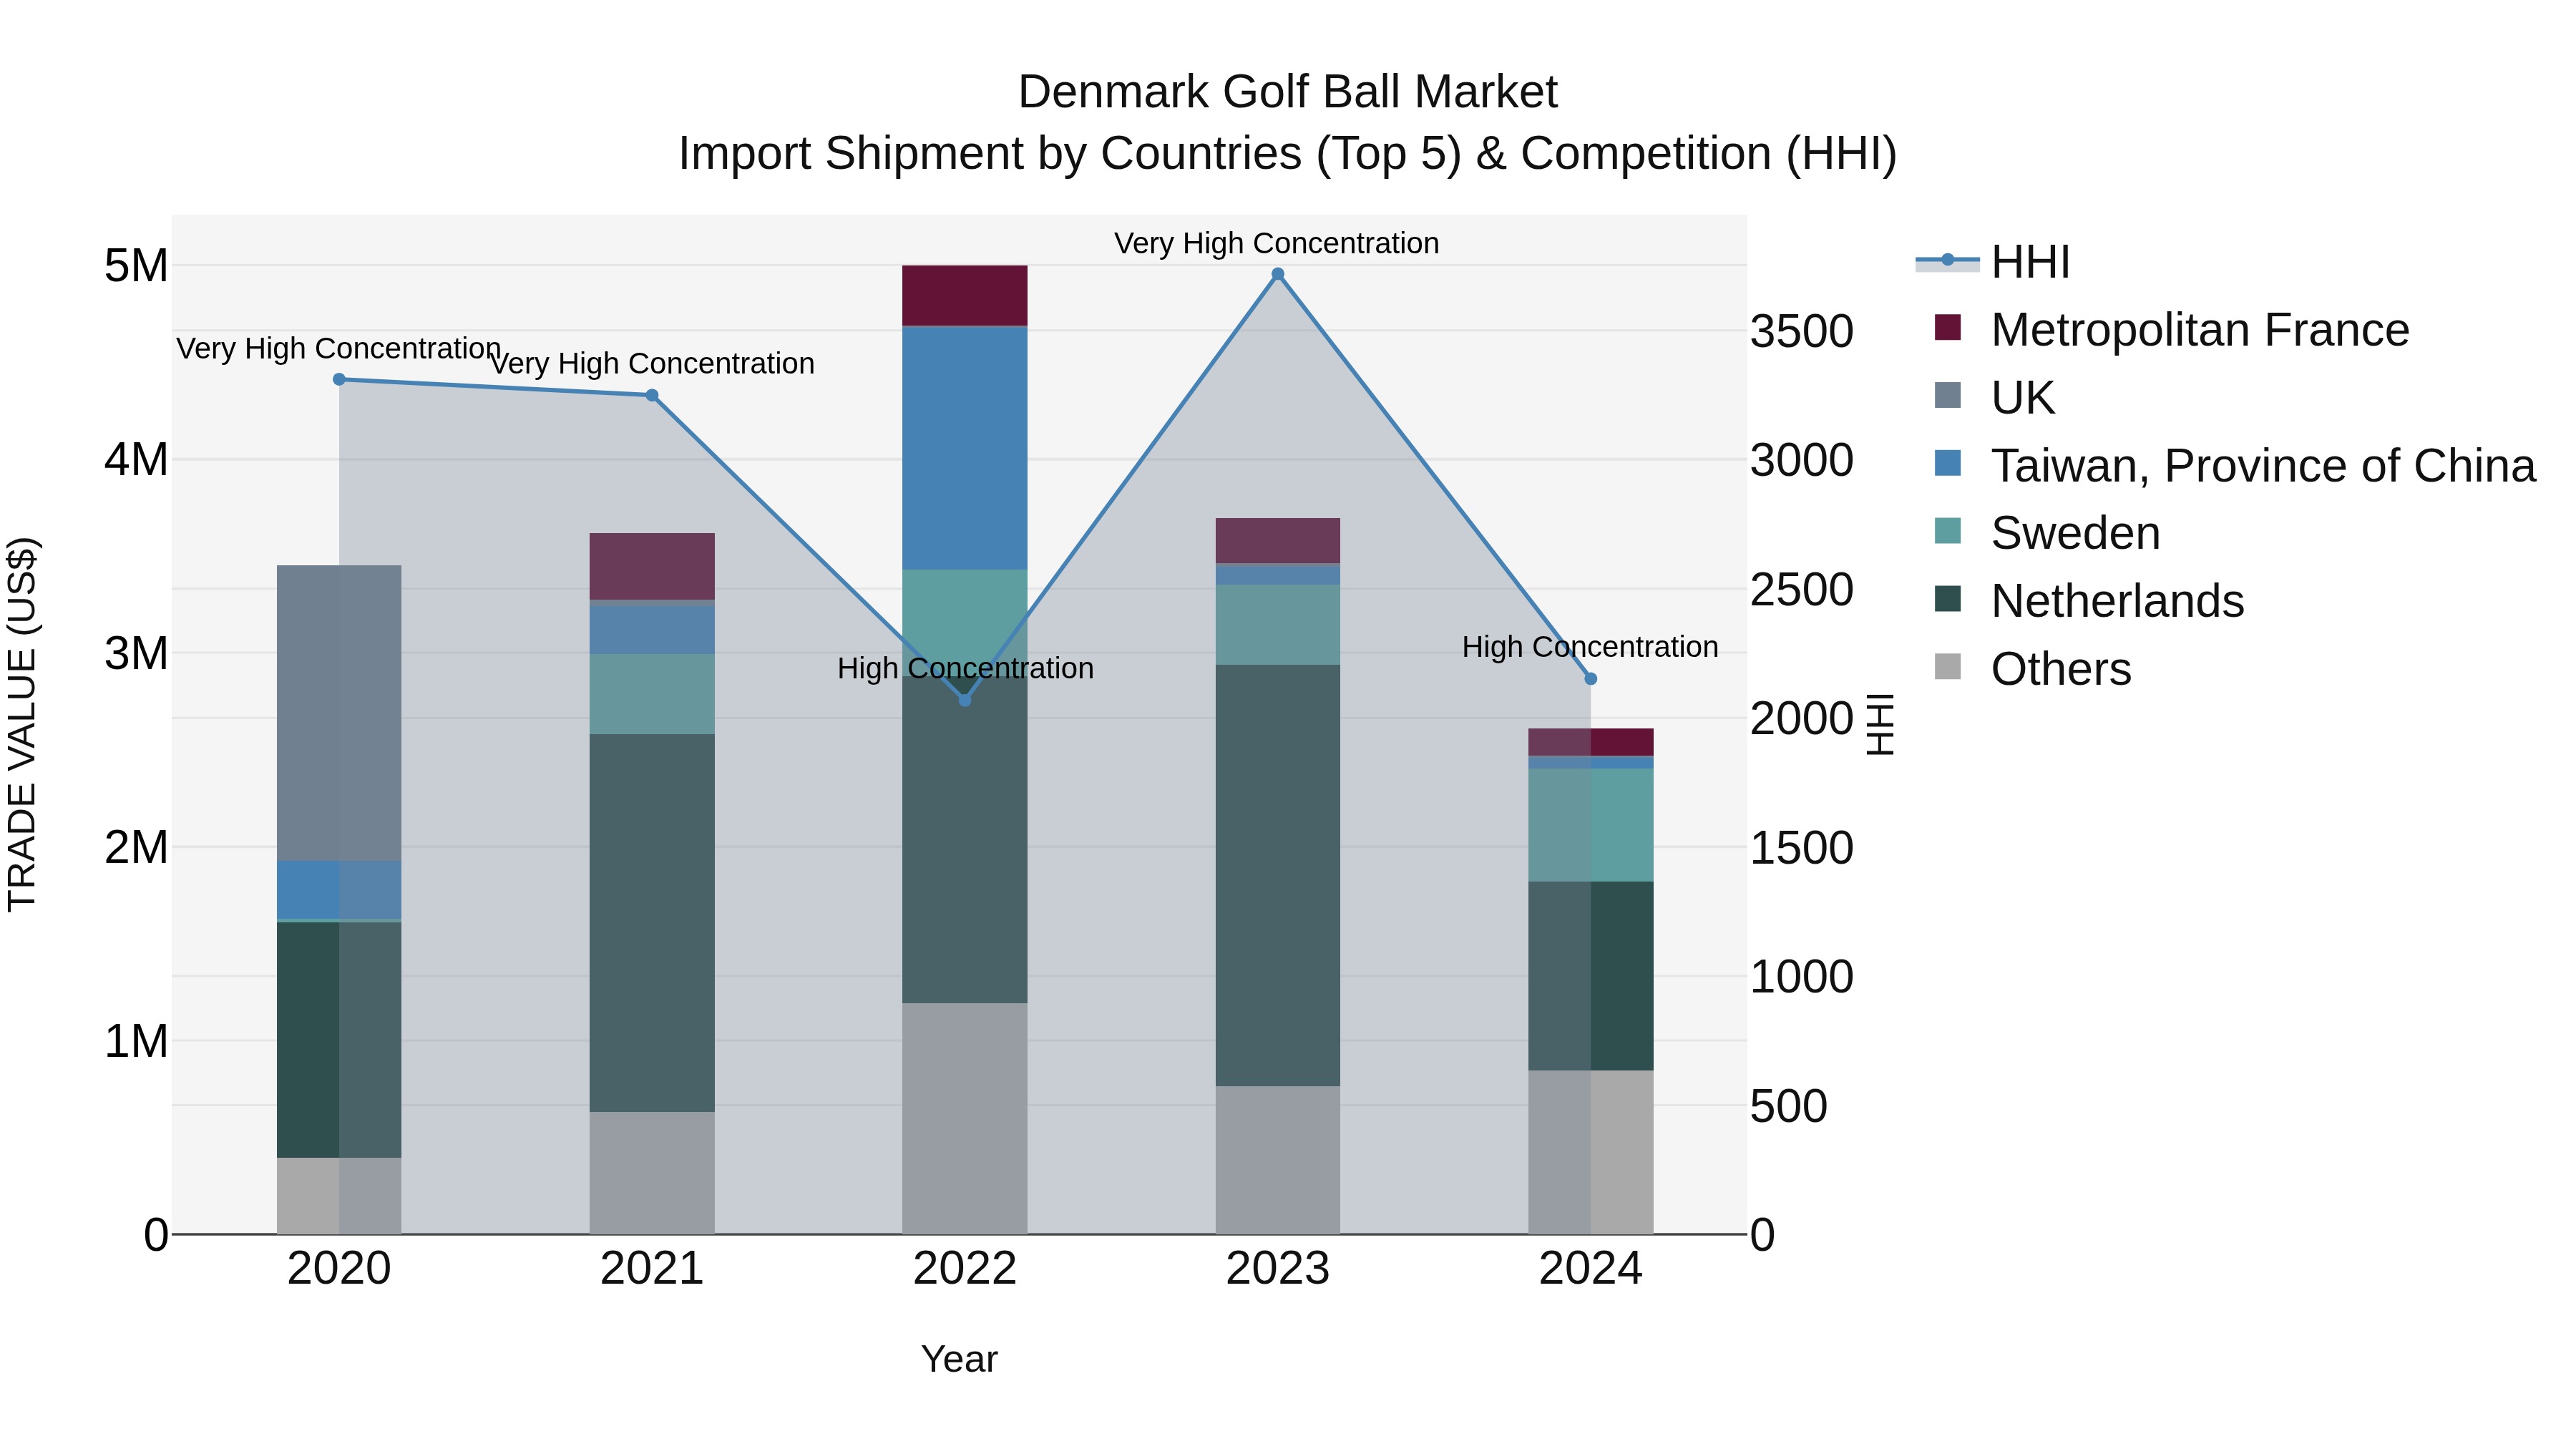Click the 2021 x-axis label
Image resolution: width=2576 pixels, height=1449 pixels.
[652, 1269]
